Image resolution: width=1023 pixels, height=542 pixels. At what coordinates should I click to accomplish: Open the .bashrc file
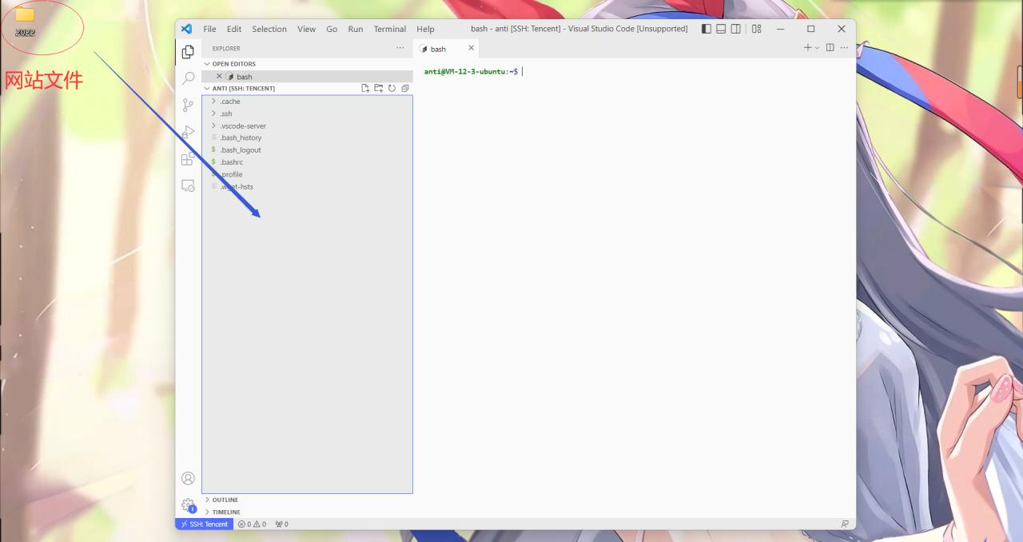coord(307,162)
